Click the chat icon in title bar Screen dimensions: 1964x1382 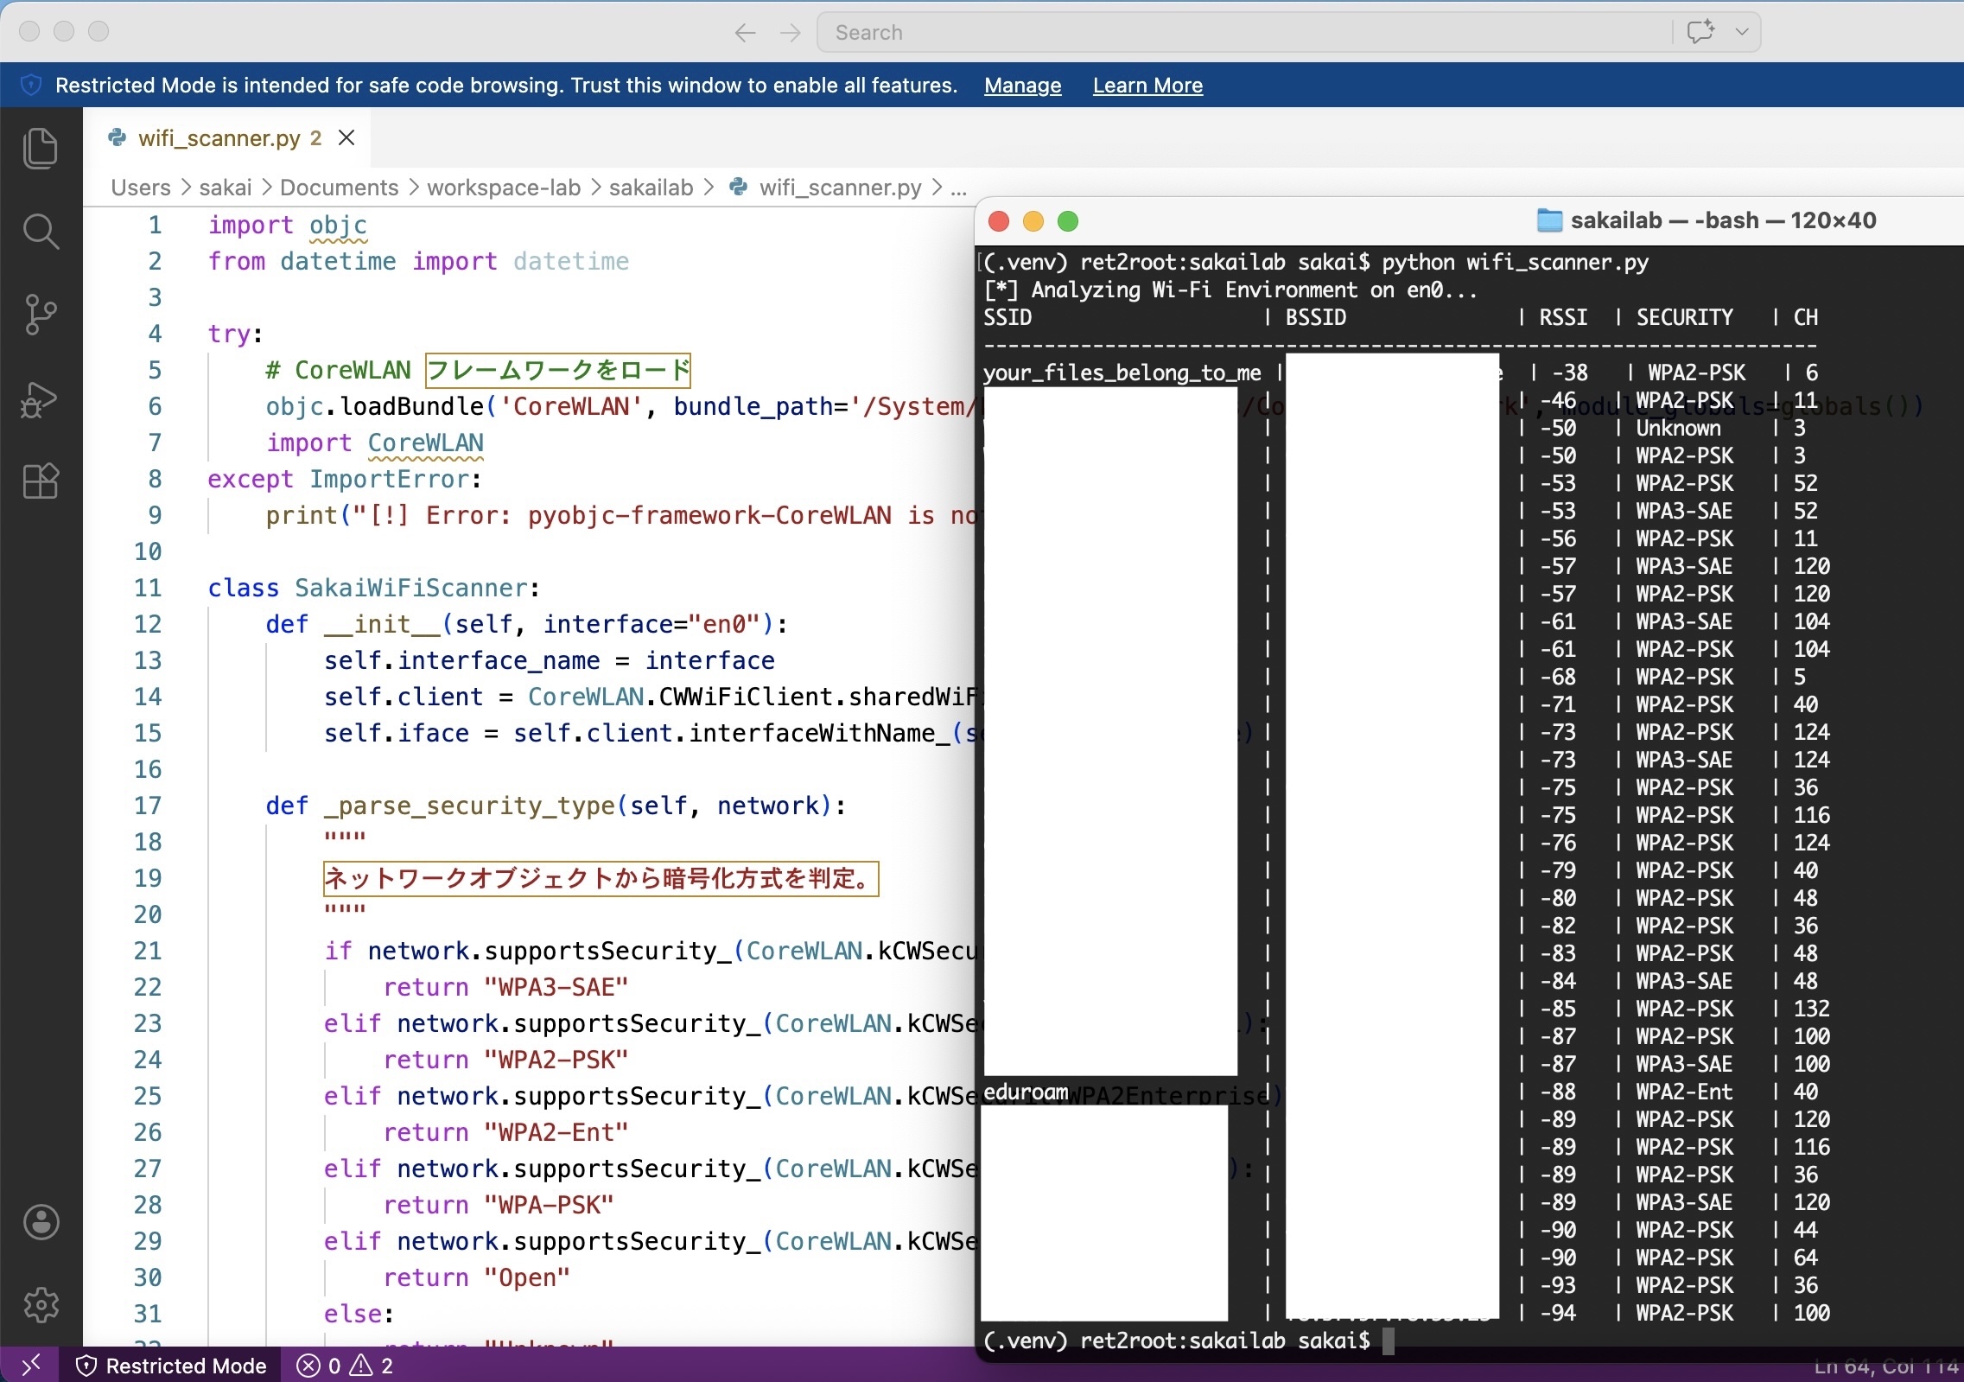(1700, 32)
